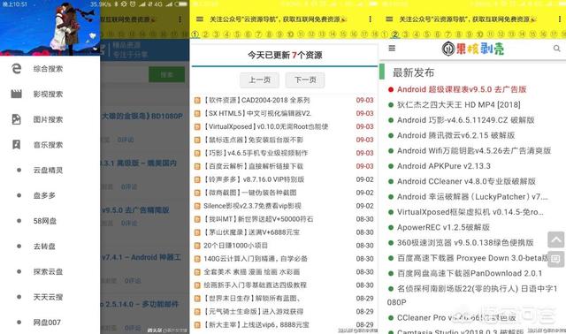Image resolution: width=566 pixels, height=334 pixels.
Task: Open 百度网盘高速下载器PanDownload 2.0.1
Action: tap(470, 273)
